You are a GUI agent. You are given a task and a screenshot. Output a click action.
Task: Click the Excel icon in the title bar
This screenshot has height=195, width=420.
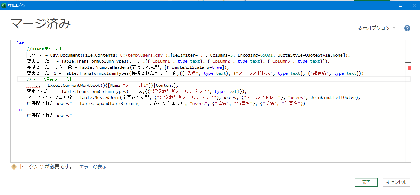(x=4, y=5)
